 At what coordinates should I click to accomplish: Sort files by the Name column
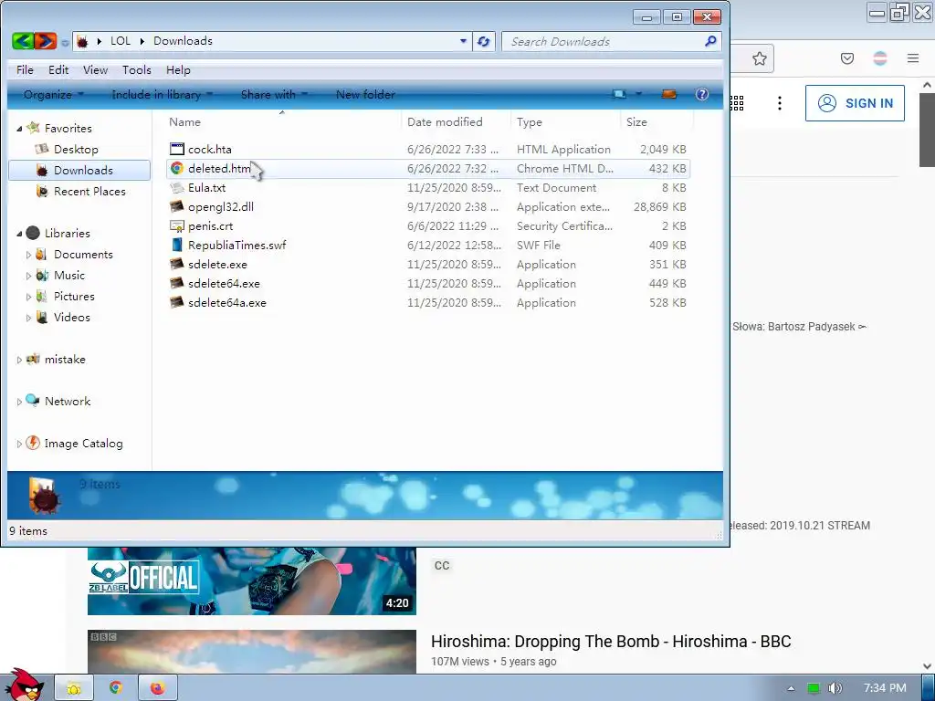(184, 121)
